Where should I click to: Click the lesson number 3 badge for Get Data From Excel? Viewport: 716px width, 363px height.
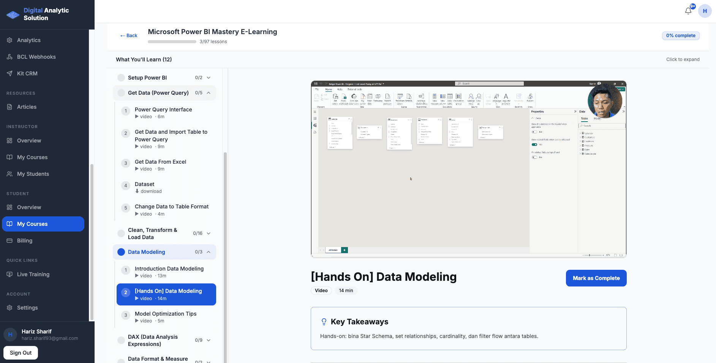click(x=126, y=163)
